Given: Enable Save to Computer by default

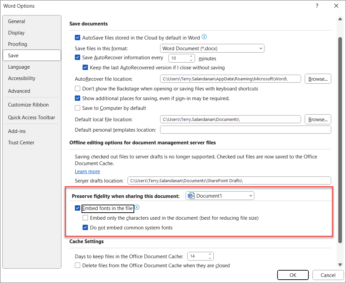Looking at the screenshot, I should (78, 108).
